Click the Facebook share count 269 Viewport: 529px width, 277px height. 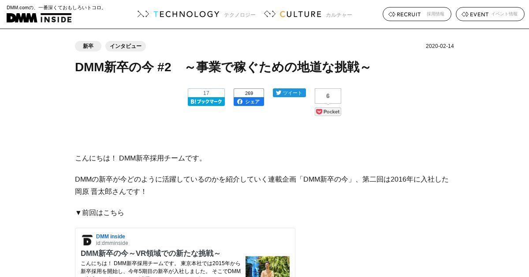(249, 93)
